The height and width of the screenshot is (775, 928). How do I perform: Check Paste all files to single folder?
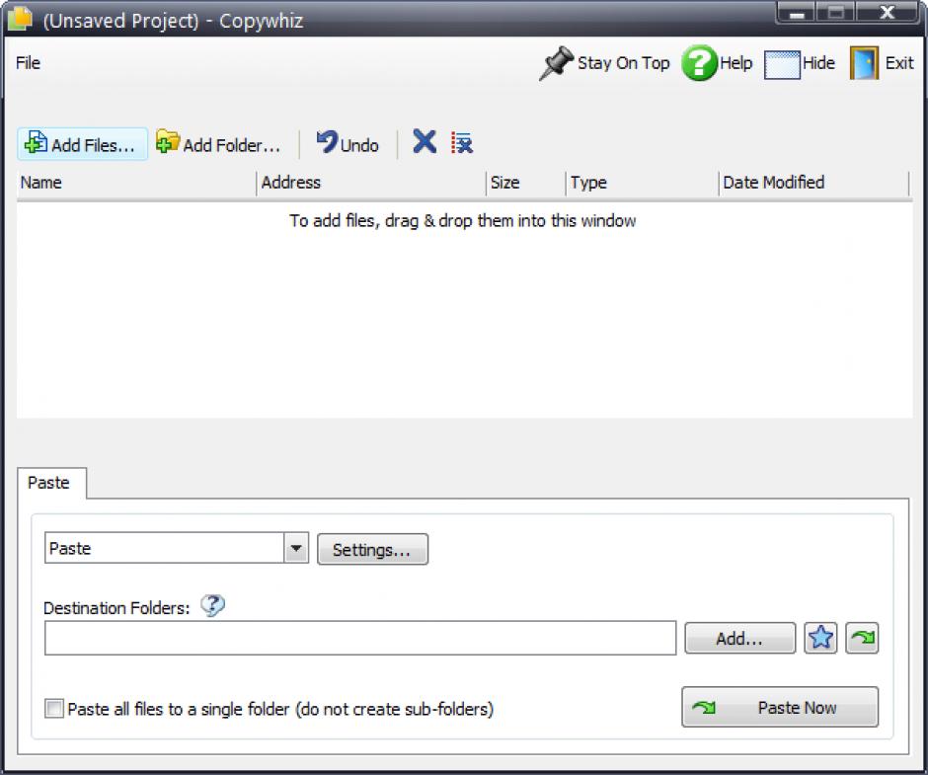pos(54,709)
